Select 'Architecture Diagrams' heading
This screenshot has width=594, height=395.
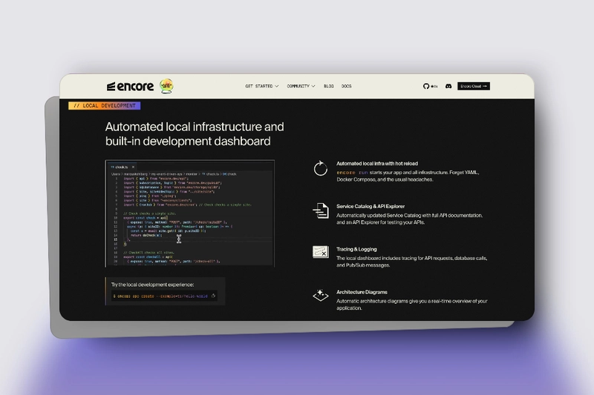coord(362,292)
